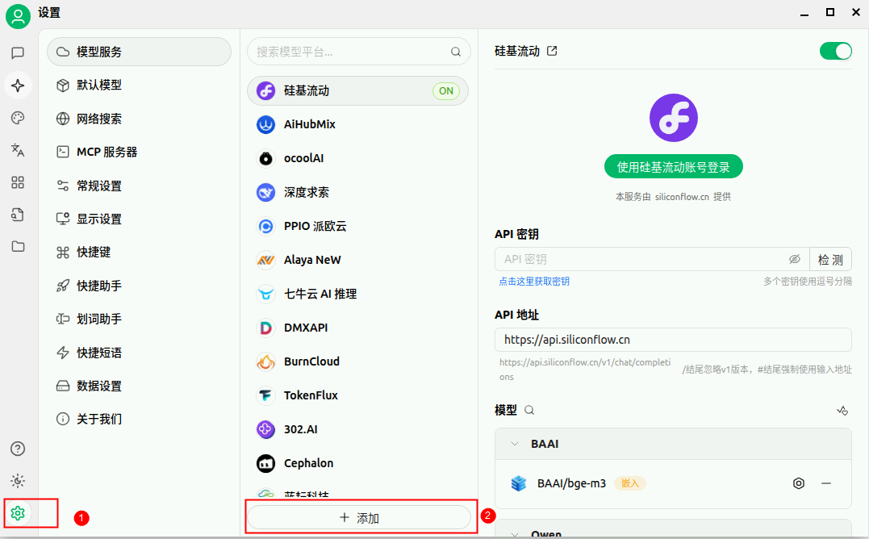Select the BurnCloud provider
This screenshot has height=539, width=869.
pyautogui.click(x=358, y=361)
